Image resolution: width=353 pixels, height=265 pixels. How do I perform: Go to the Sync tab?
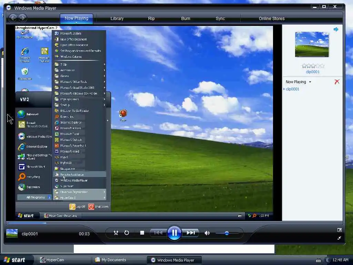[220, 19]
